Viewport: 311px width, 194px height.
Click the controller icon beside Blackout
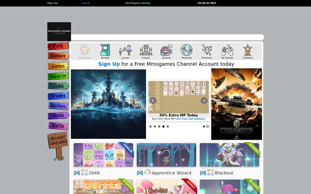pyautogui.click(x=203, y=173)
